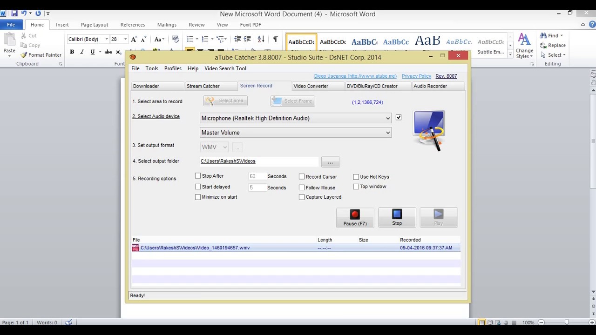Image resolution: width=596 pixels, height=335 pixels.
Task: Click the Decrease Indent icon
Action: click(238, 40)
